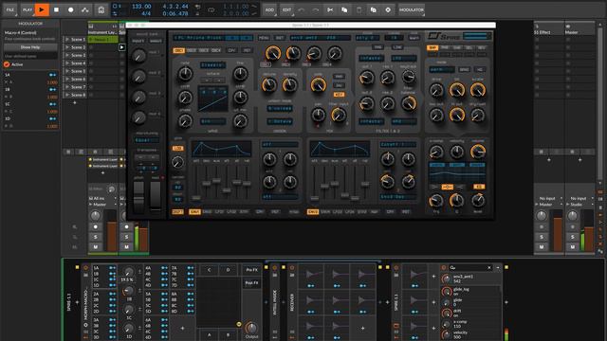Mute the first instrument track

coord(96,246)
